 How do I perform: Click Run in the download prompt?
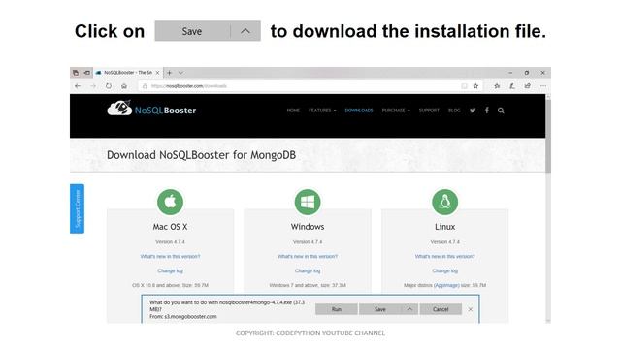(x=337, y=309)
